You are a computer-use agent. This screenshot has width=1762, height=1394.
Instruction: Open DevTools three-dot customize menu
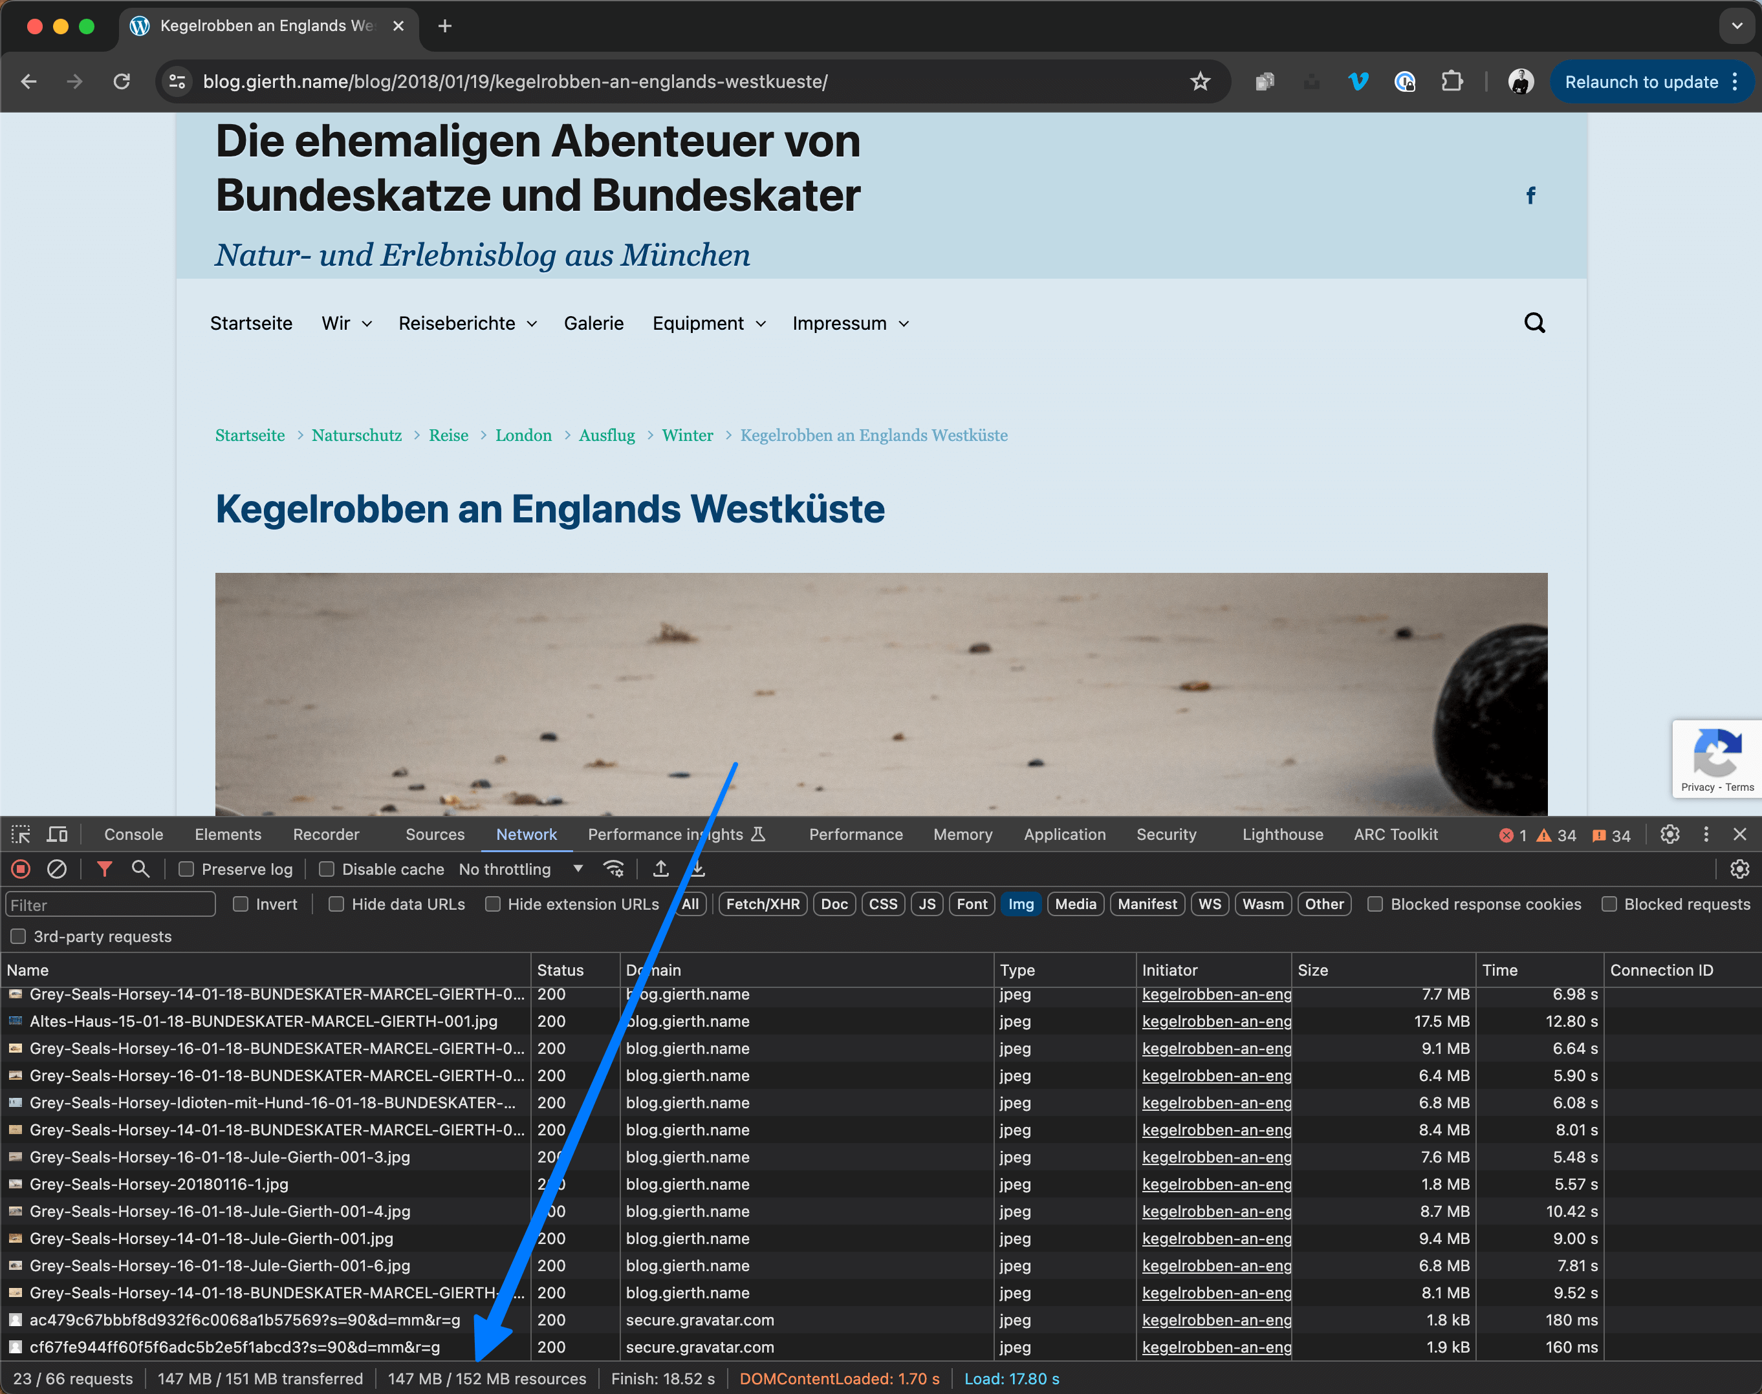pyautogui.click(x=1706, y=835)
